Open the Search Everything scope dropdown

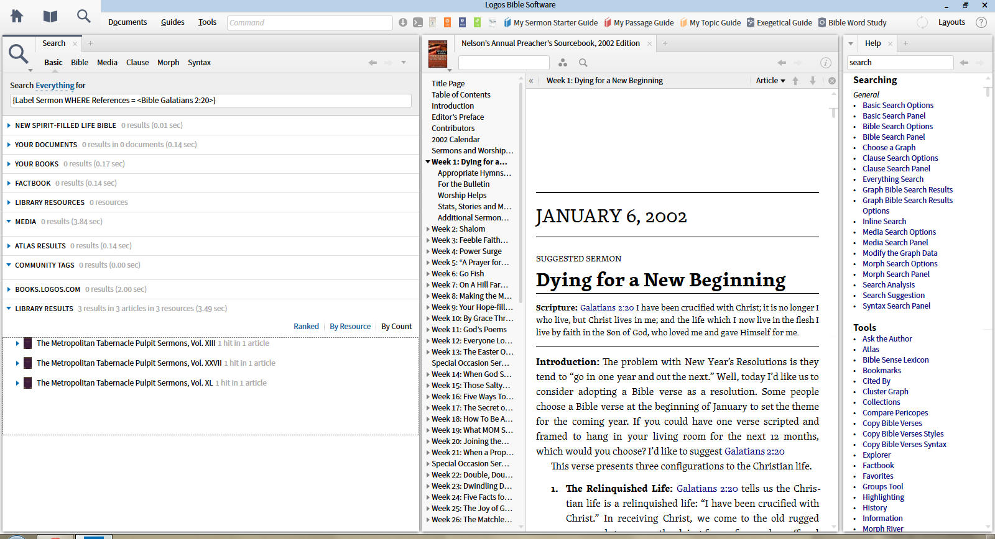pos(55,86)
